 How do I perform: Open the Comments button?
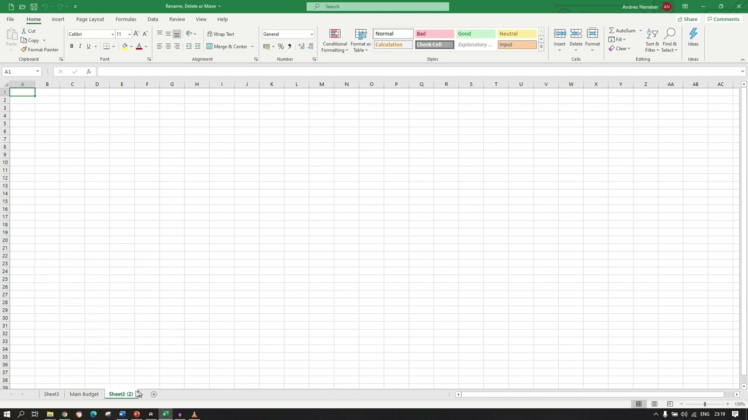(x=723, y=19)
